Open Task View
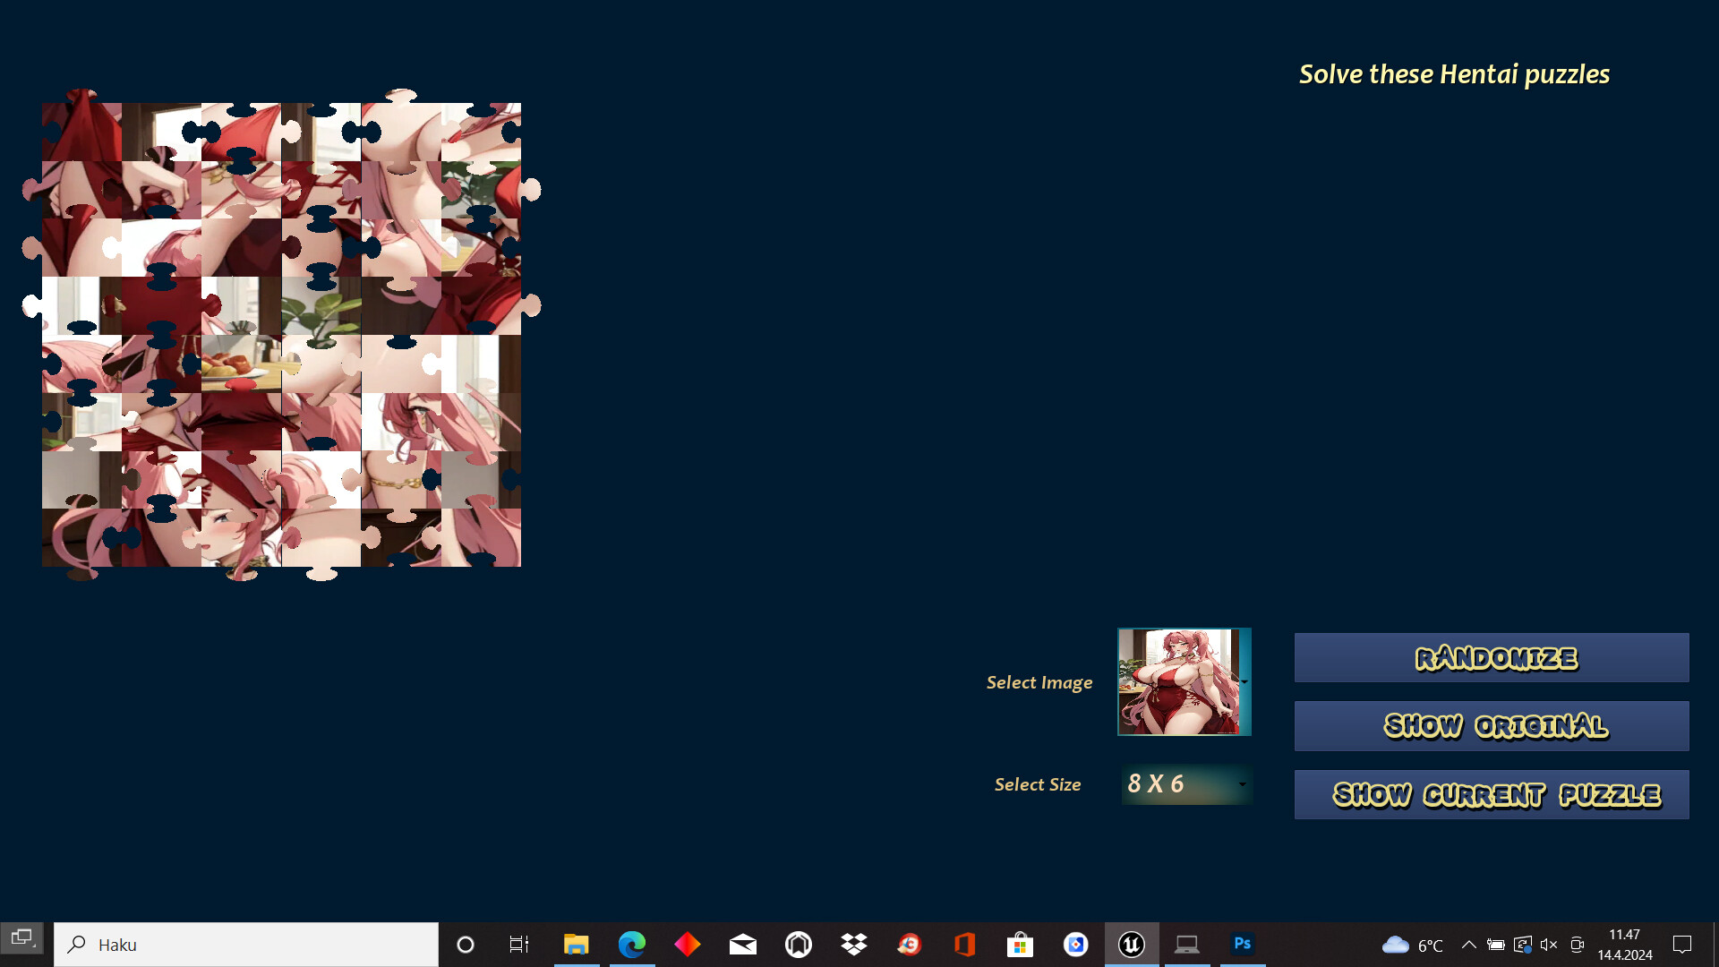Viewport: 1719px width, 967px height. [x=518, y=944]
